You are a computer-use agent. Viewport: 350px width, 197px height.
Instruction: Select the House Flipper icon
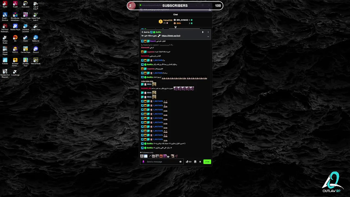pyautogui.click(x=5, y=51)
